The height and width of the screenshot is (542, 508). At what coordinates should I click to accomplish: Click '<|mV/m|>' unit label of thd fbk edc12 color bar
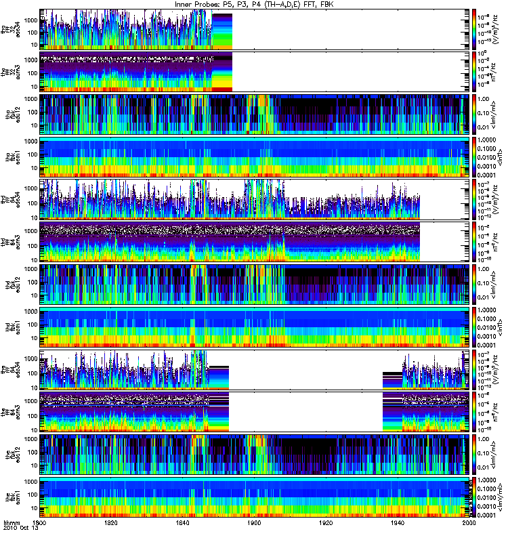click(x=494, y=285)
